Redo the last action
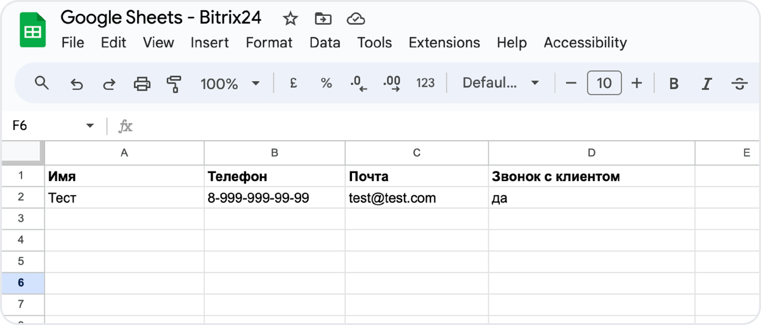Viewport: 761px width, 325px height. 109,84
